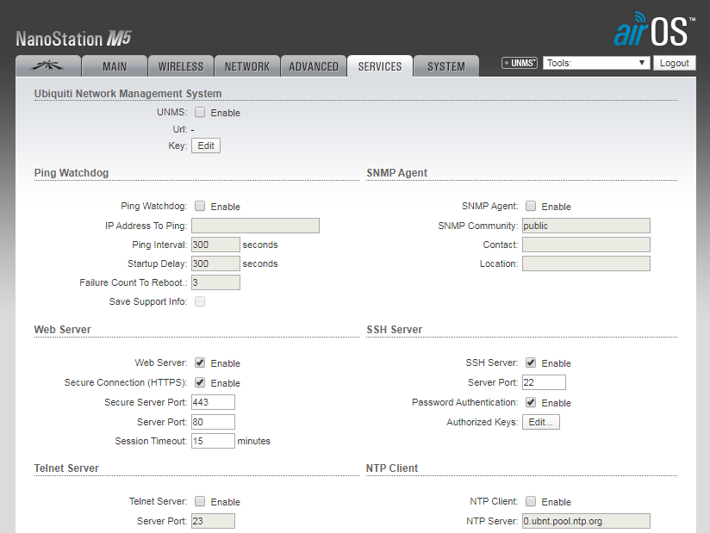The image size is (710, 533).
Task: Go to the SYSTEM tab
Action: coord(446,66)
